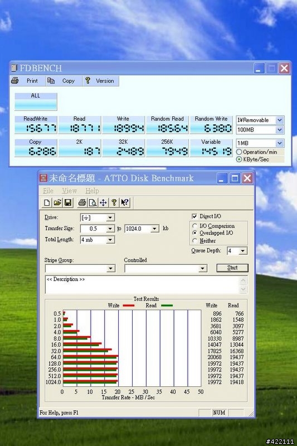The image size is (297, 446).
Task: Run the Random Read test
Action: point(167,124)
